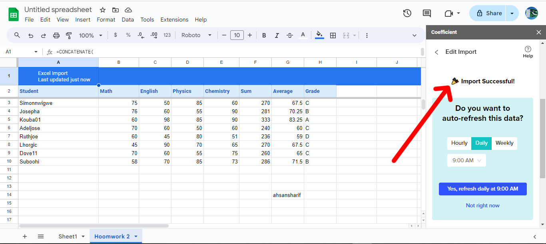Expand the name box dropdown

coord(36,52)
